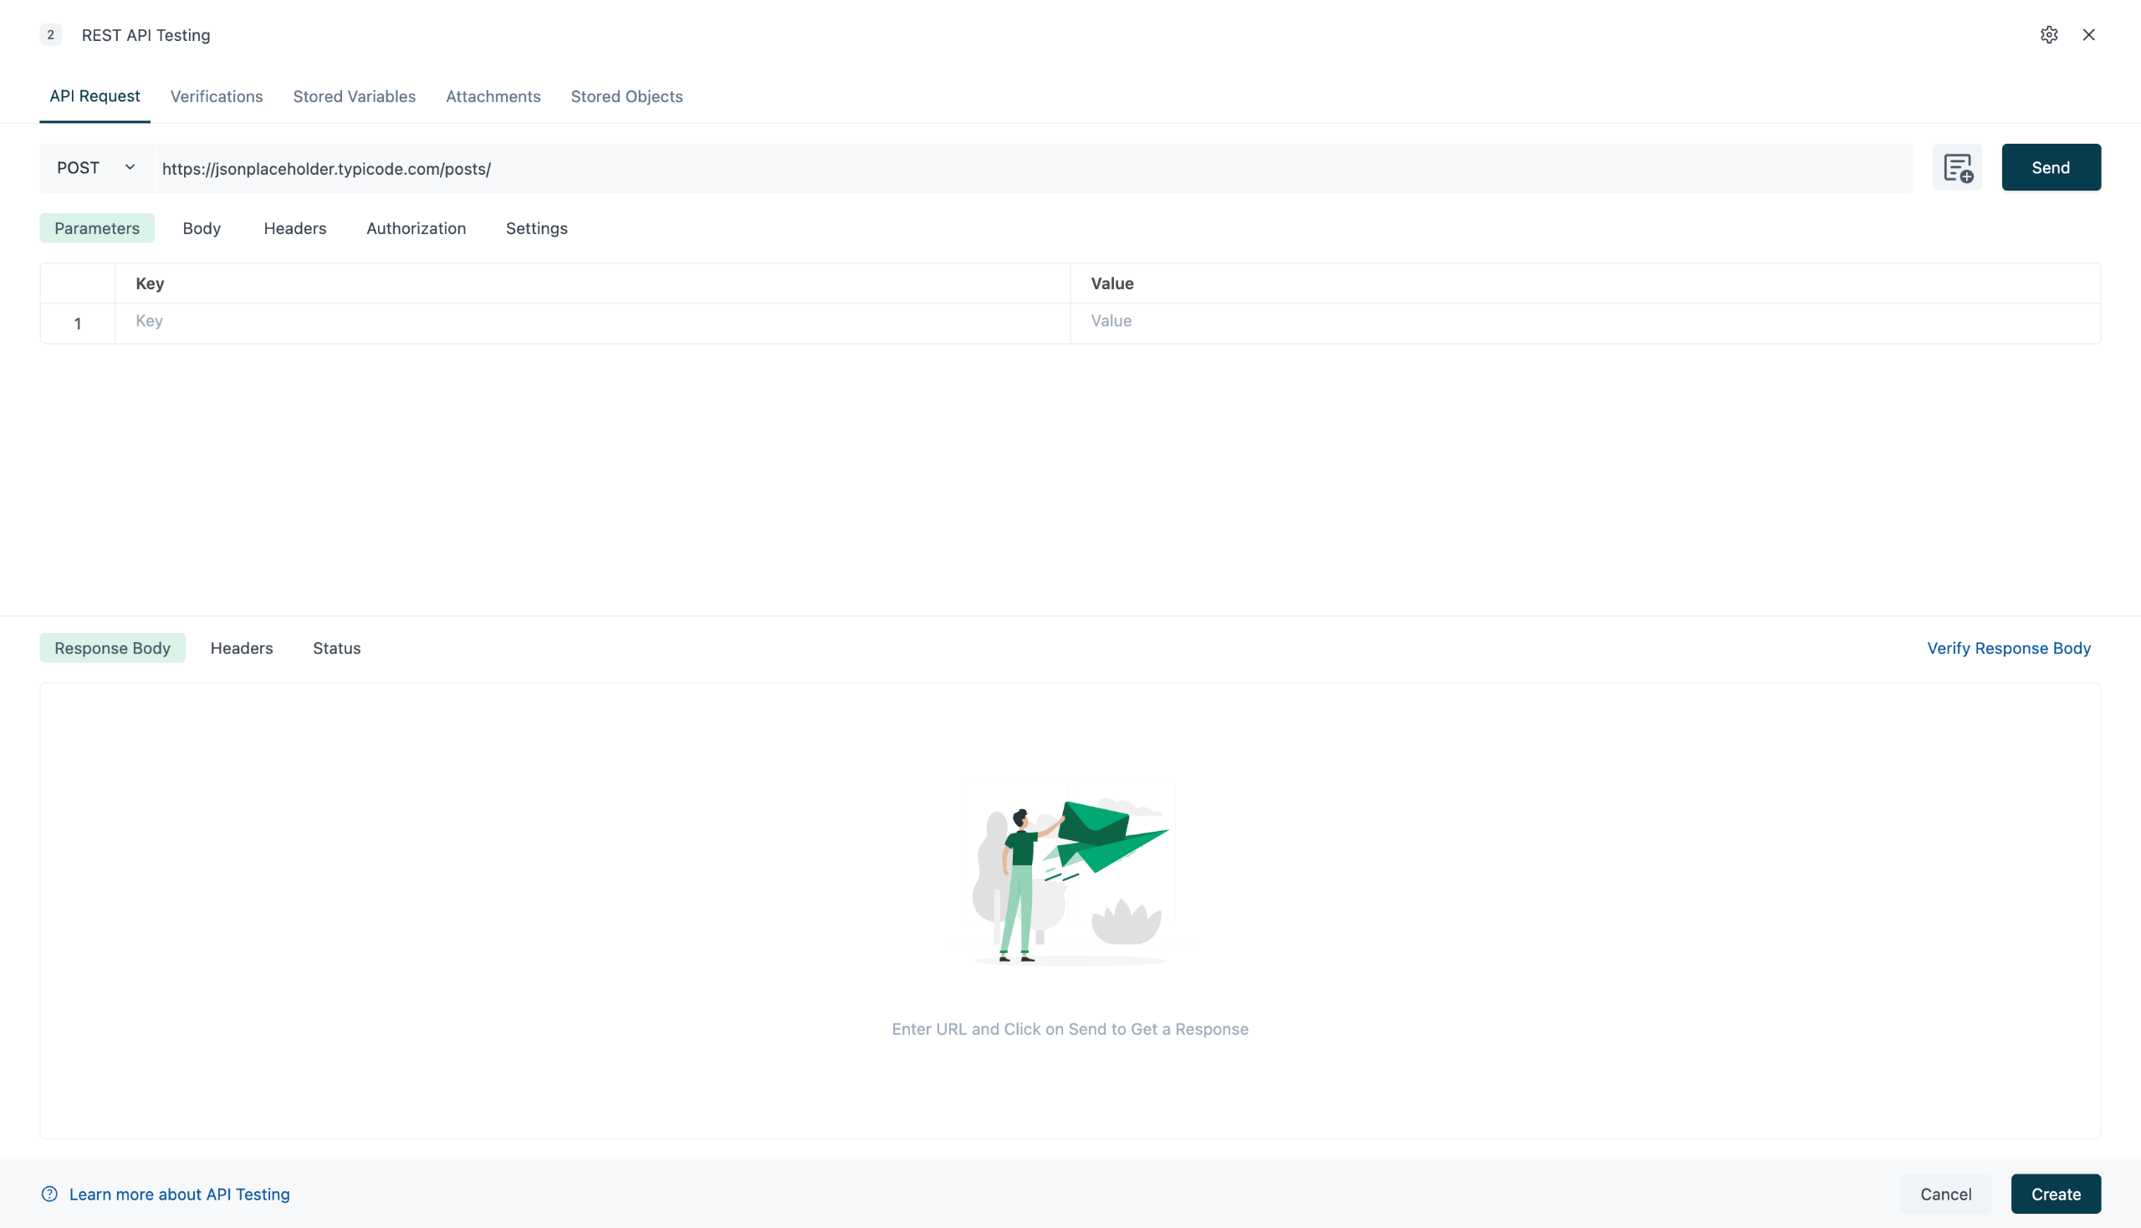The image size is (2141, 1228).
Task: Close the REST API Testing dialog
Action: pos(2087,34)
